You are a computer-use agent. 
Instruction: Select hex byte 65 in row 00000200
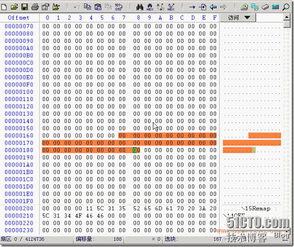tap(148, 208)
